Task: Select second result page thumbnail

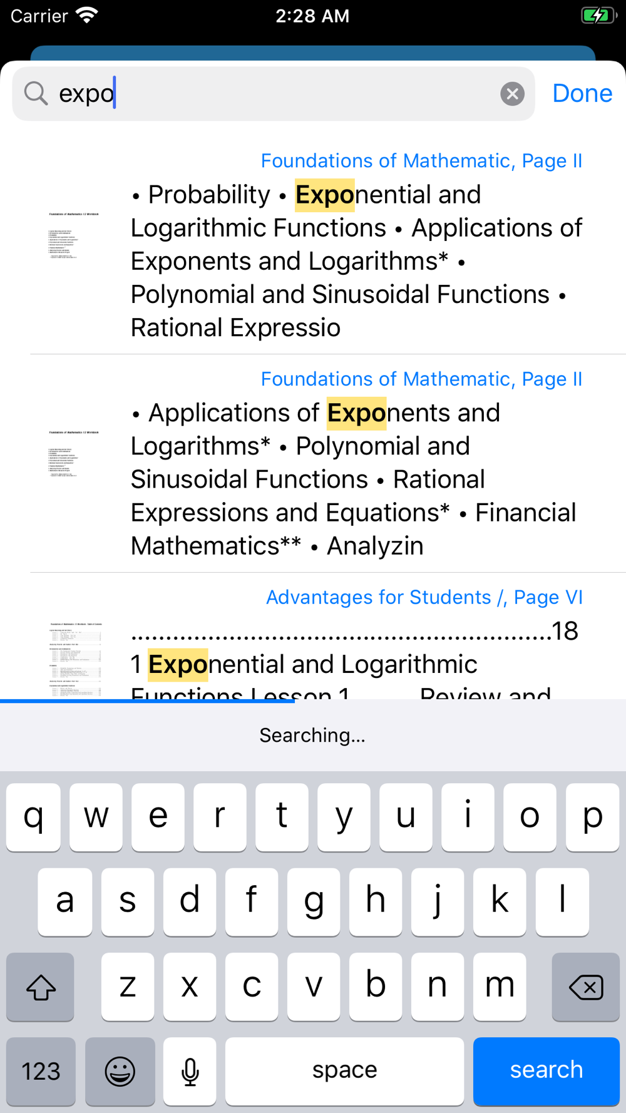Action: [74, 454]
